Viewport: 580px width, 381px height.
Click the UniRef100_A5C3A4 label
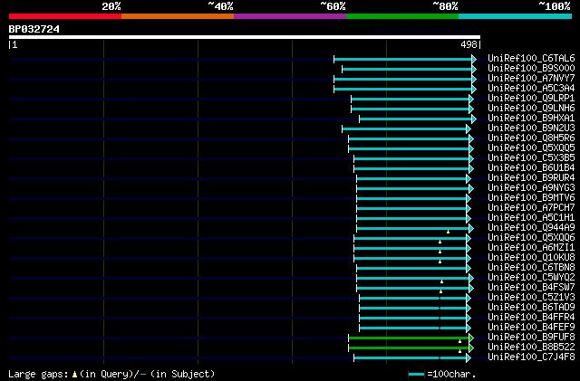[531, 89]
